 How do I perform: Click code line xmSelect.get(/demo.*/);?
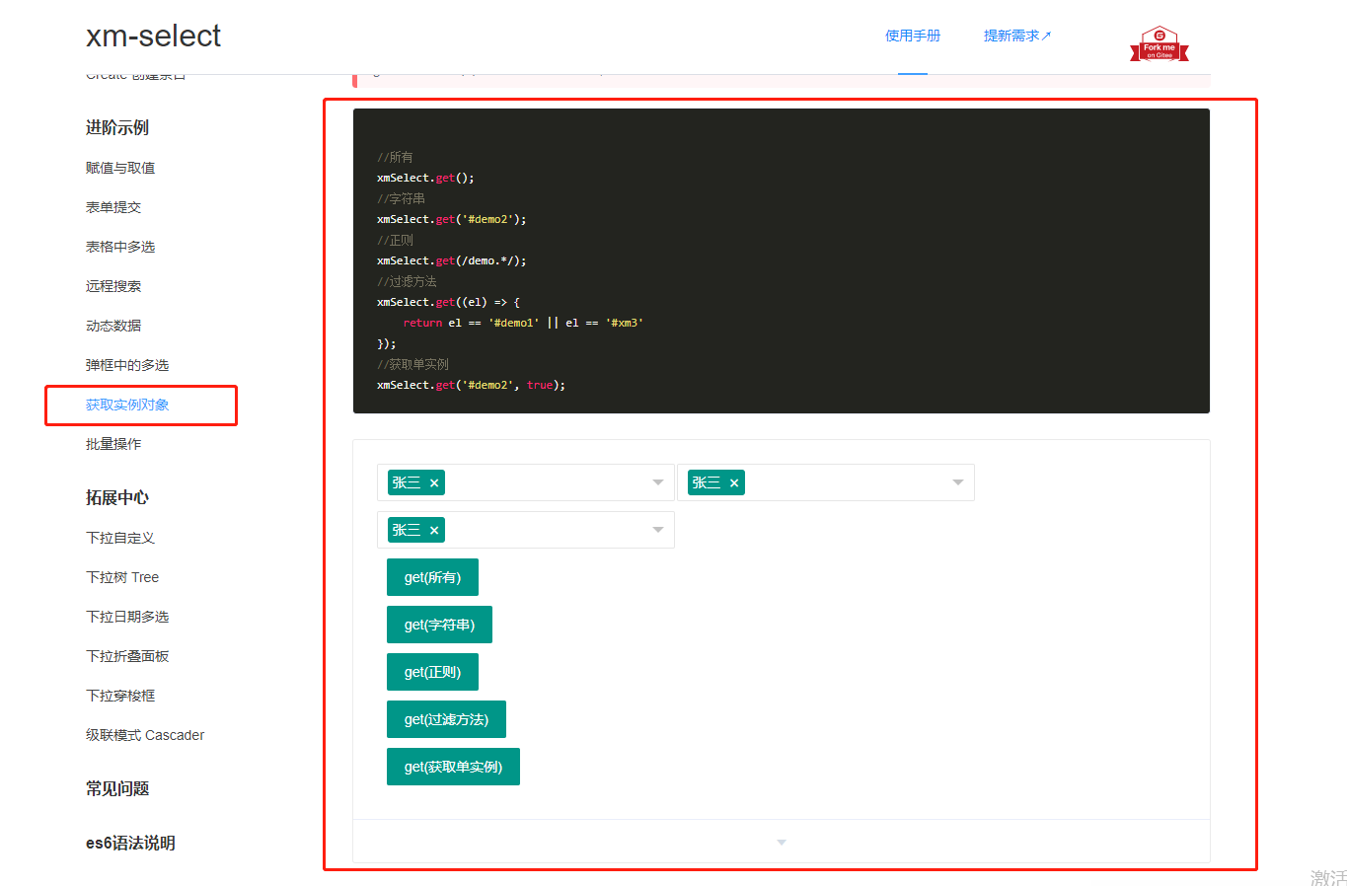451,260
